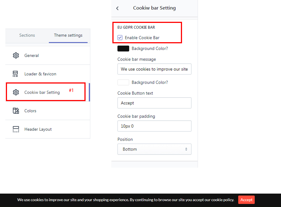Click the Cookie bar padding field

pos(154,126)
